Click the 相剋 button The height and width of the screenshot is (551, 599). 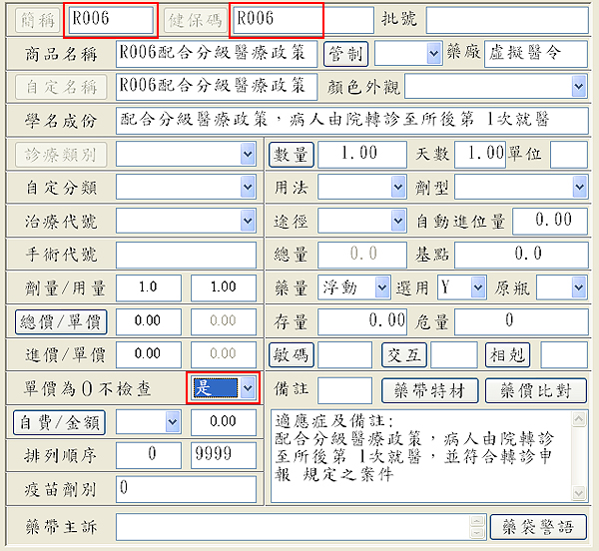(x=506, y=354)
